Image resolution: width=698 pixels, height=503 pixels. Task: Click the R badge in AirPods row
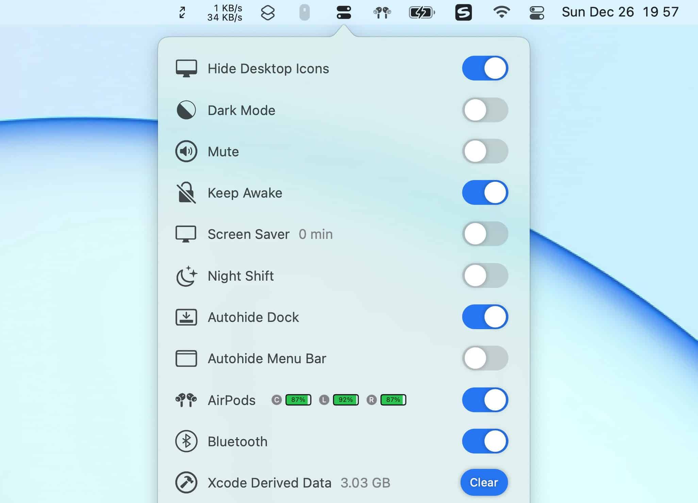[371, 400]
